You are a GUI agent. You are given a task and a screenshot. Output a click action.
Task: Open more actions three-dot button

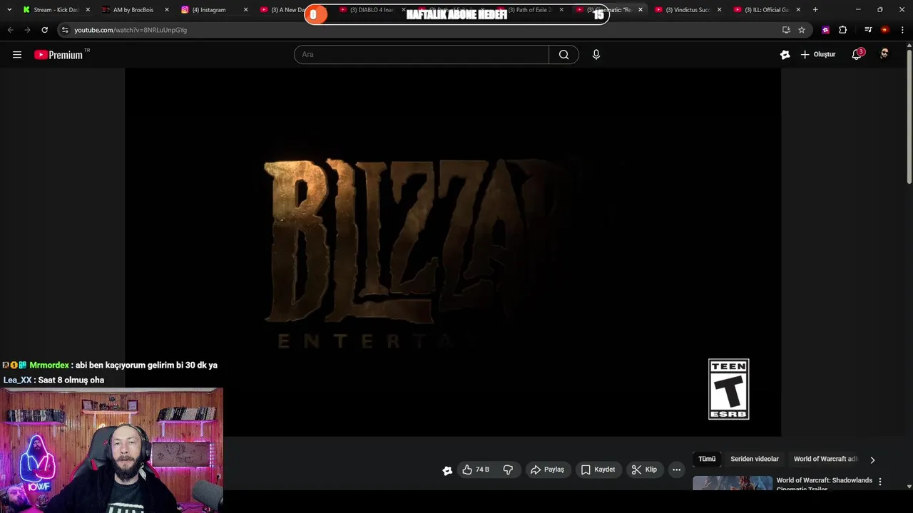point(676,470)
